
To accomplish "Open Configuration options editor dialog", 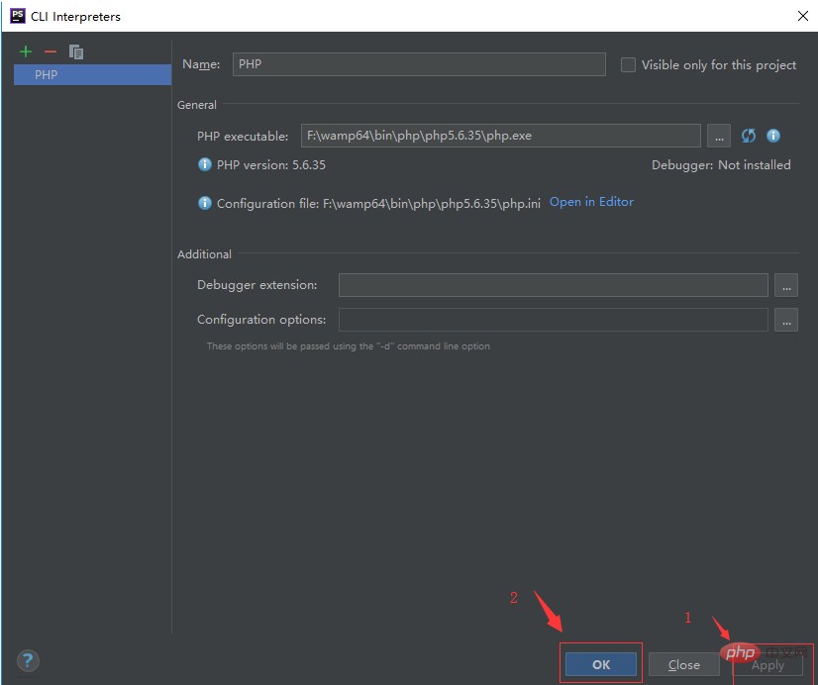I will [786, 320].
